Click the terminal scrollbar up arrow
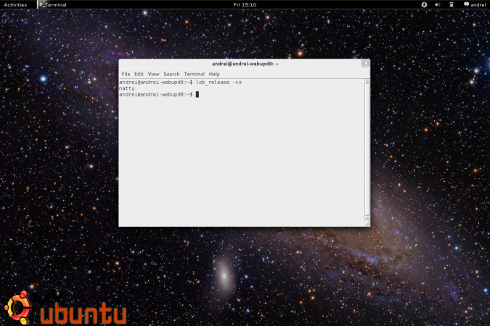The width and height of the screenshot is (490, 326). pyautogui.click(x=367, y=82)
